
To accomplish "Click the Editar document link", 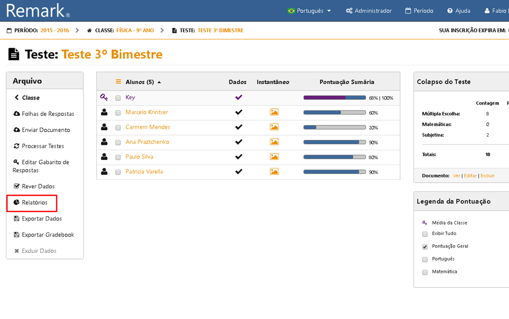I will click(470, 176).
